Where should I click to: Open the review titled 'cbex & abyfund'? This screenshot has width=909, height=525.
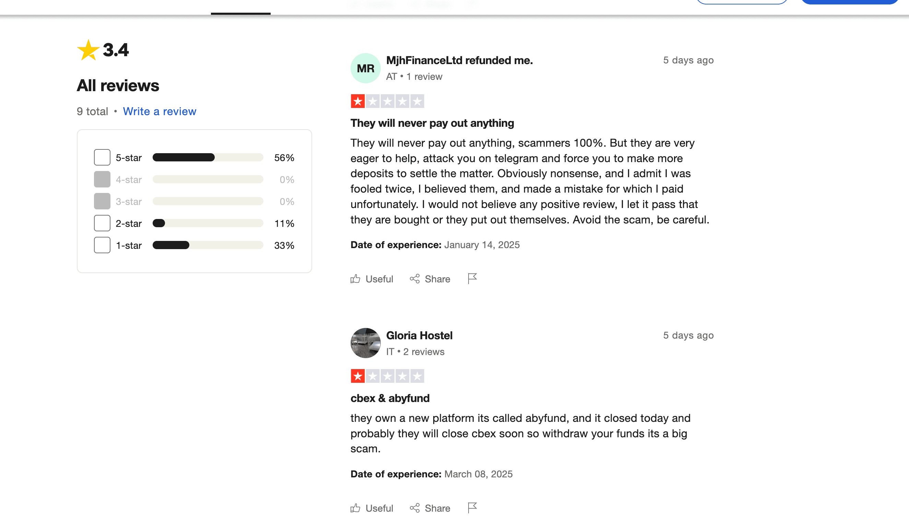390,398
